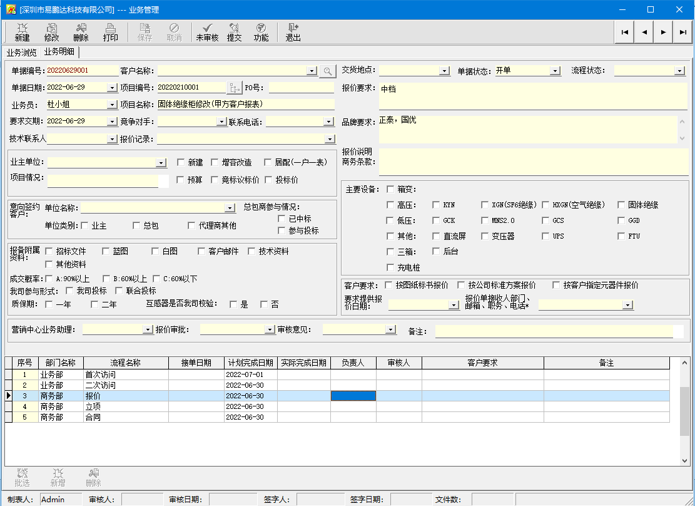
Task: Tick the 固体绝缘 equipment checkbox
Action: 621,205
